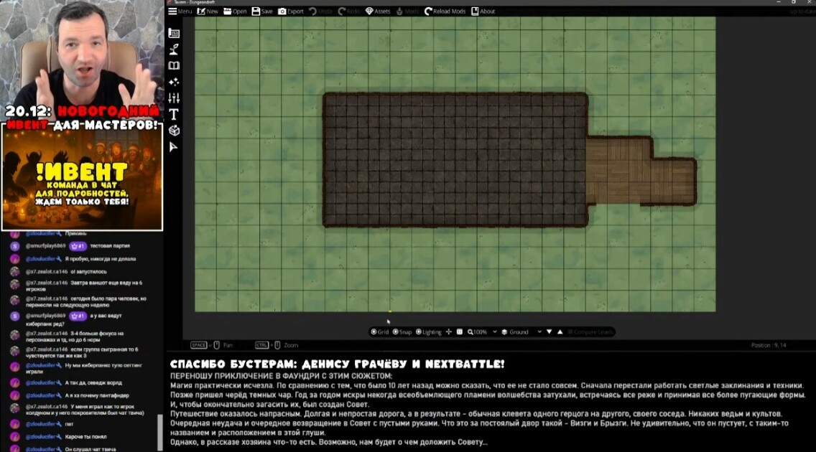Click the 'Я пробую, никогда не делала' chat message
816x452 pixels.
tap(100, 259)
